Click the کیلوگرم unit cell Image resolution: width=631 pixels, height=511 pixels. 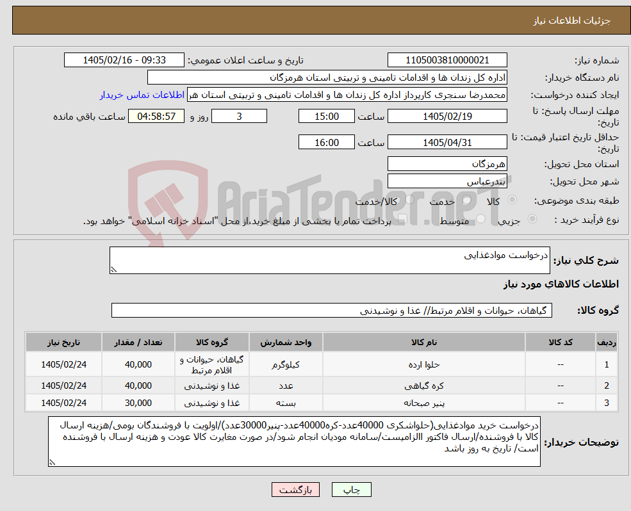click(286, 364)
